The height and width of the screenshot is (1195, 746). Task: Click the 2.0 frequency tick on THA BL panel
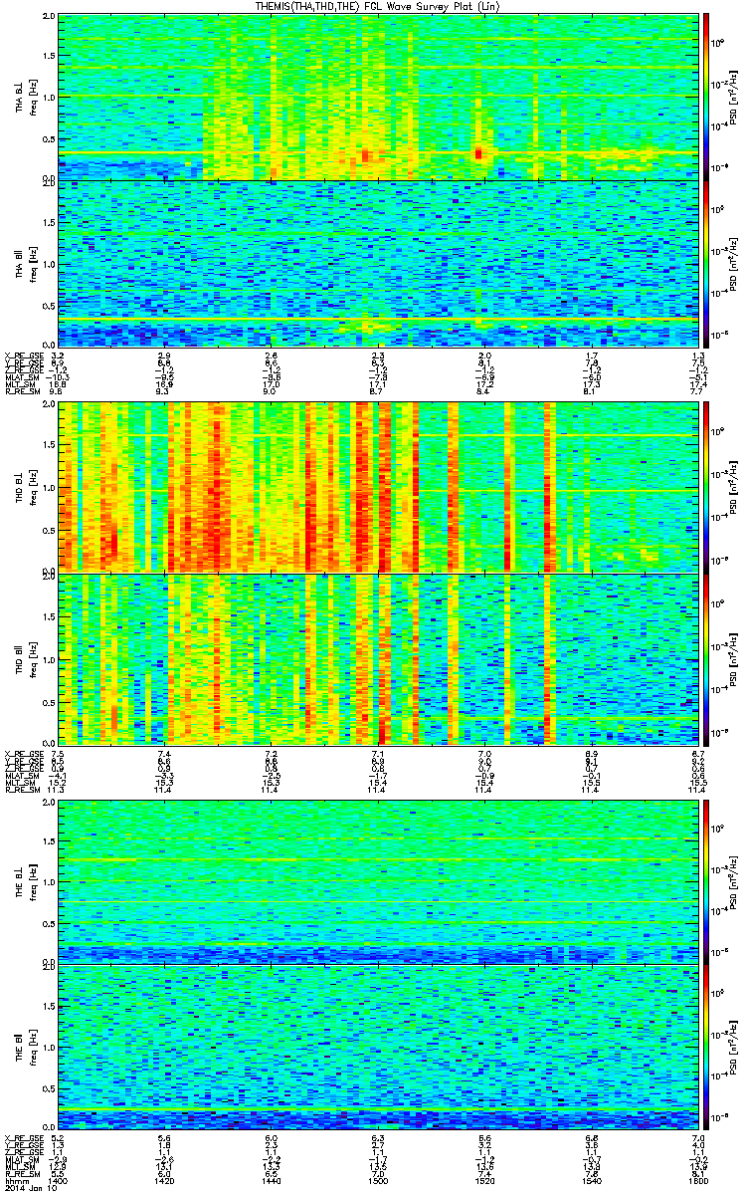click(x=50, y=18)
